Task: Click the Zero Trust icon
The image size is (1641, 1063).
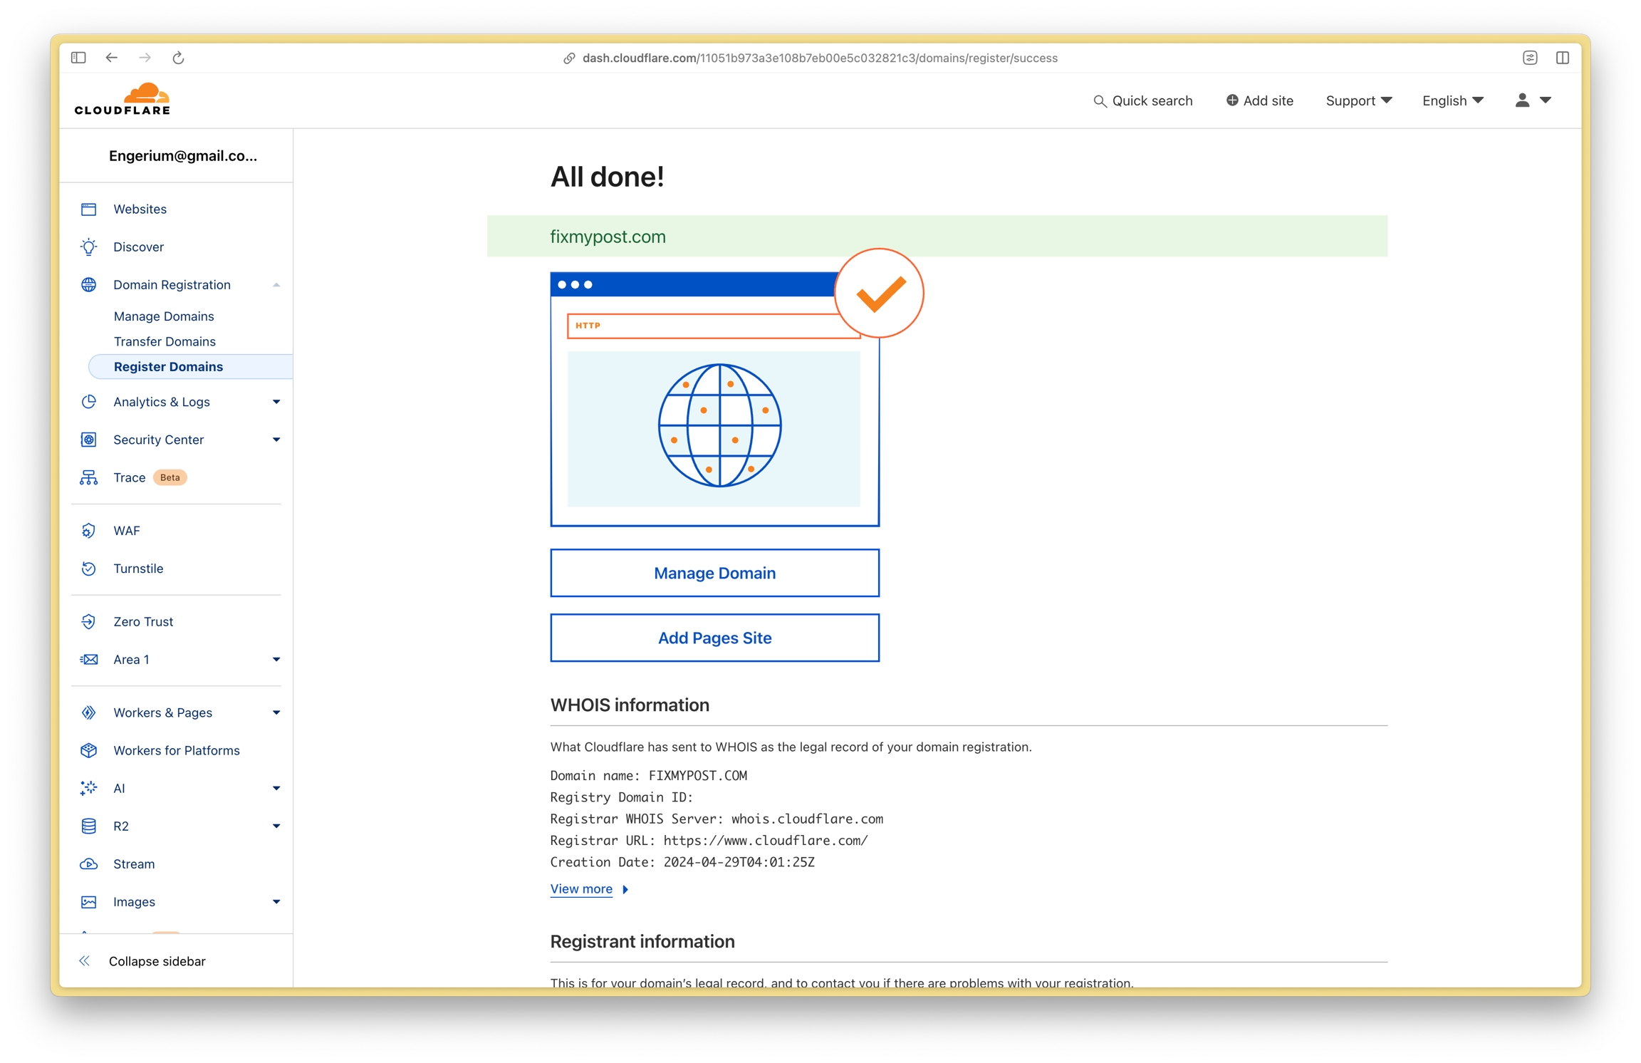Action: [x=89, y=622]
